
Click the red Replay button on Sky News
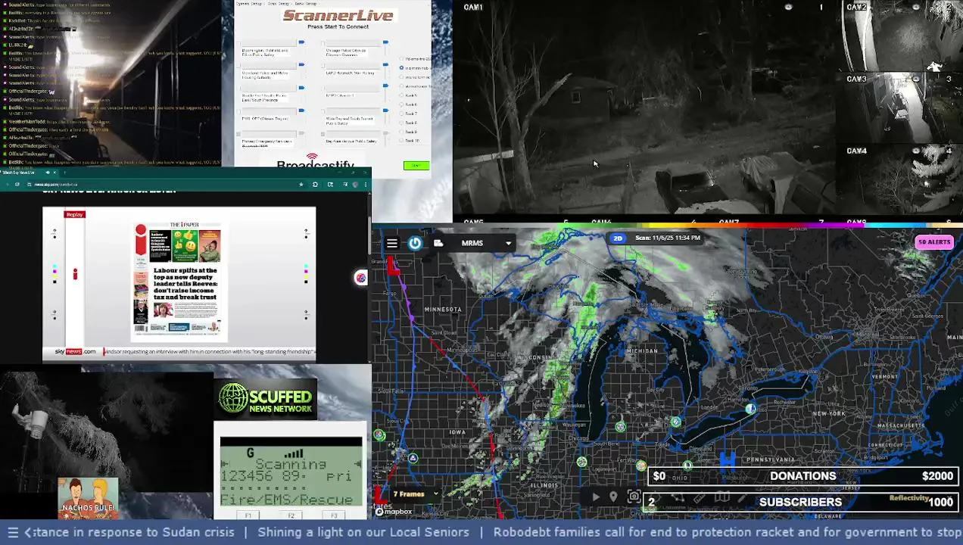tap(74, 215)
